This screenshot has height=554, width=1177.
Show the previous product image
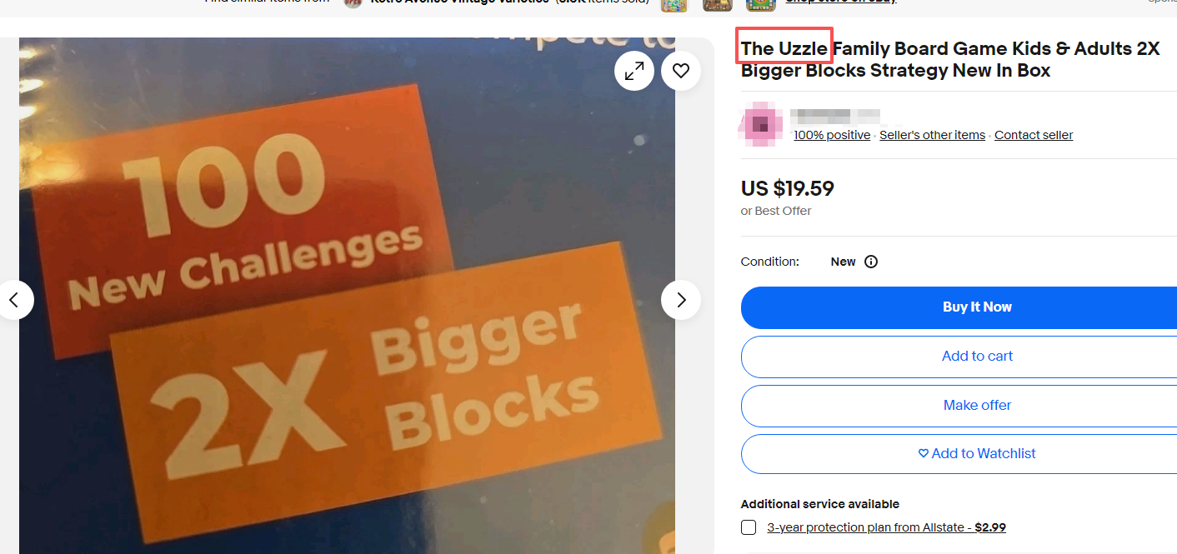(14, 300)
